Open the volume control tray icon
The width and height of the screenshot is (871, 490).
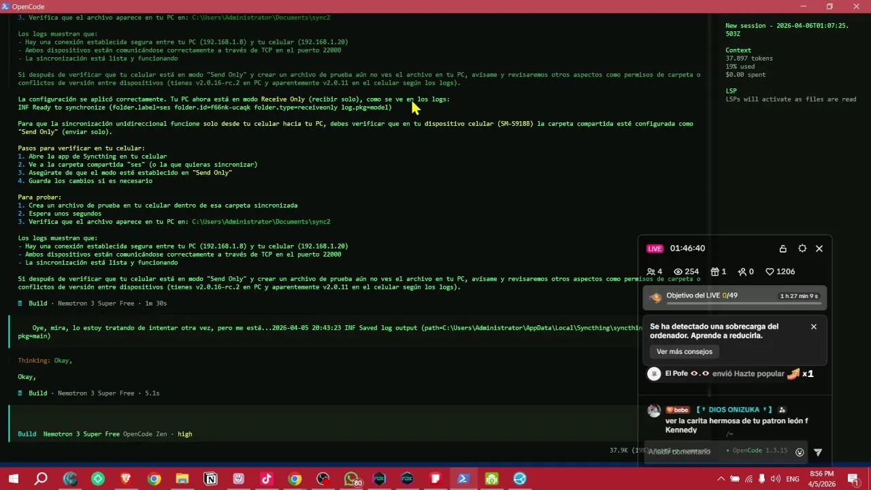(x=776, y=479)
